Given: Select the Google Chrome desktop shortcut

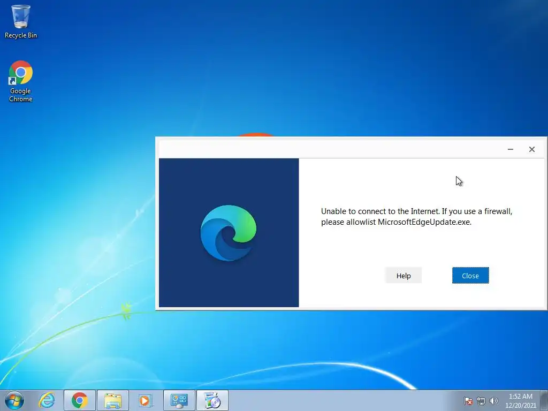Looking at the screenshot, I should tap(21, 81).
